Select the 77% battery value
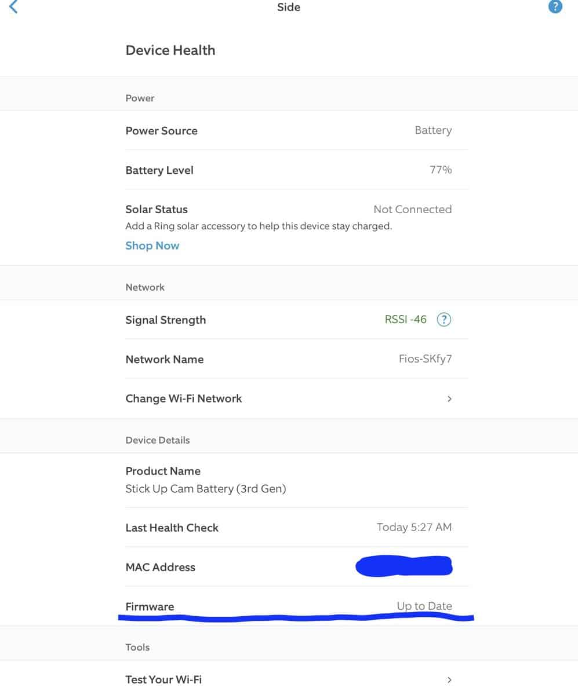The width and height of the screenshot is (578, 695). click(x=441, y=170)
